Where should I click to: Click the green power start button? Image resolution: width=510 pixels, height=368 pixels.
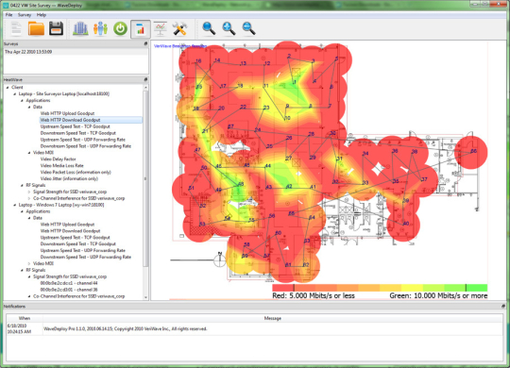tap(120, 28)
